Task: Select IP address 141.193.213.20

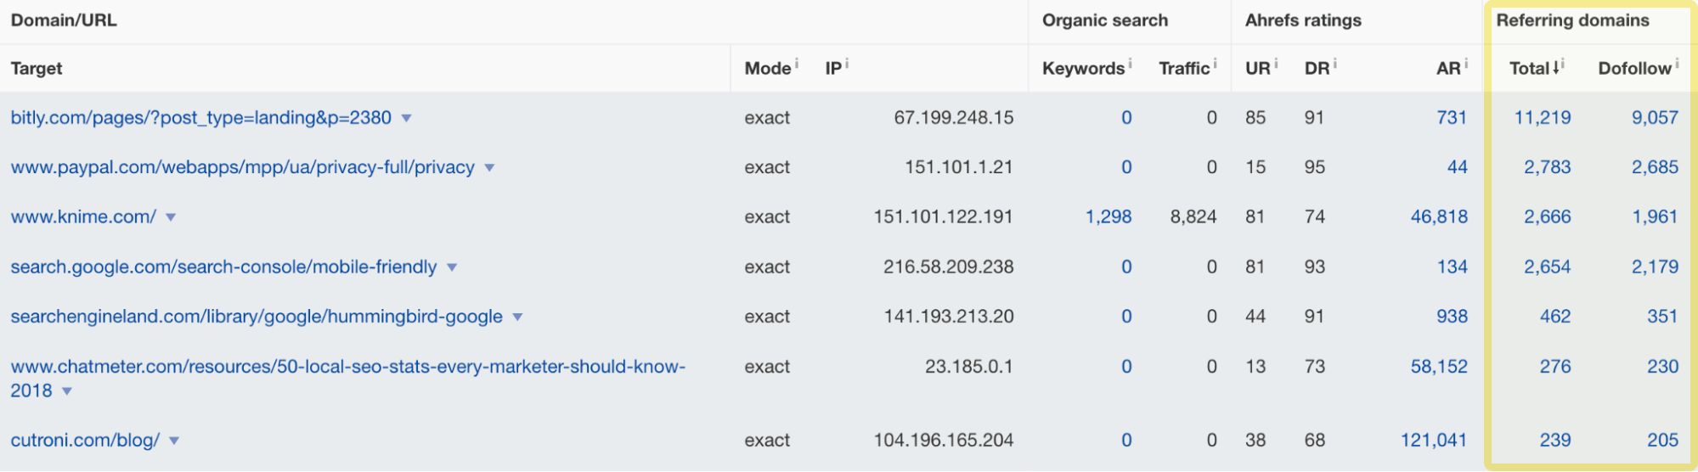Action: click(x=949, y=317)
